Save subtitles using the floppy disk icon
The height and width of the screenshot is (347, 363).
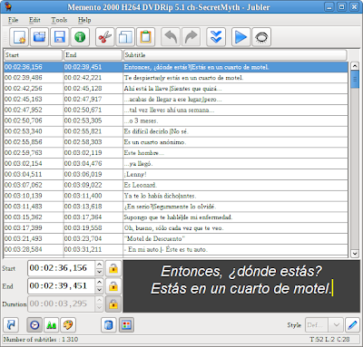(60, 37)
